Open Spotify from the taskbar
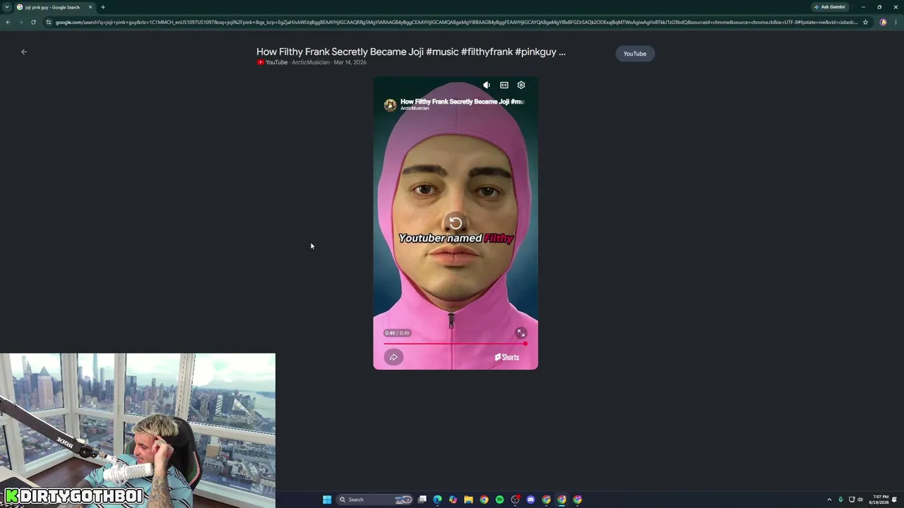904x508 pixels. tap(499, 500)
